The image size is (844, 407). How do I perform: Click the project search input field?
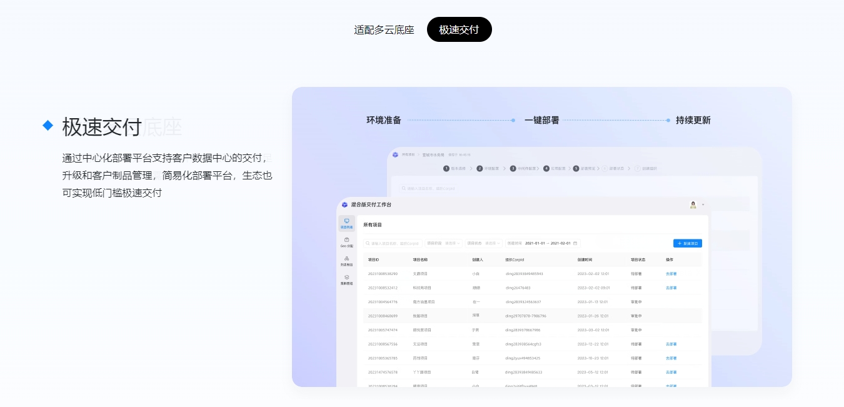pos(393,243)
